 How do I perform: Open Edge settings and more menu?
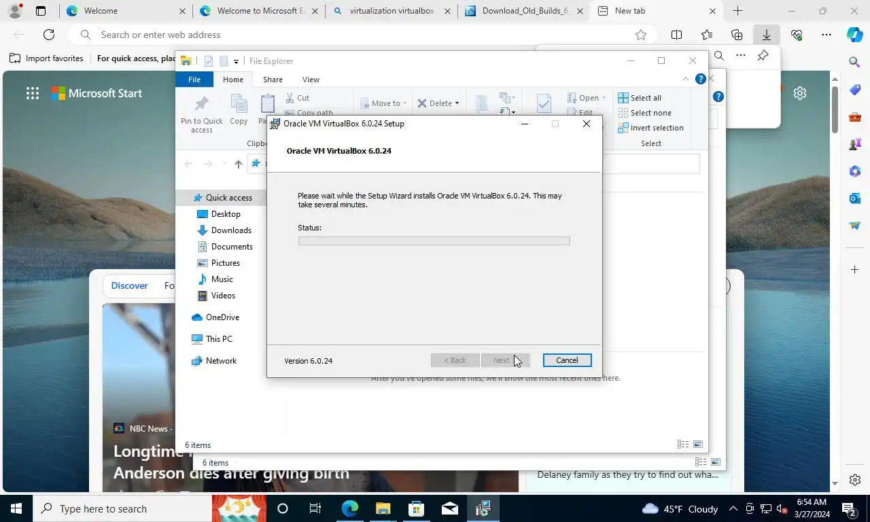[826, 35]
